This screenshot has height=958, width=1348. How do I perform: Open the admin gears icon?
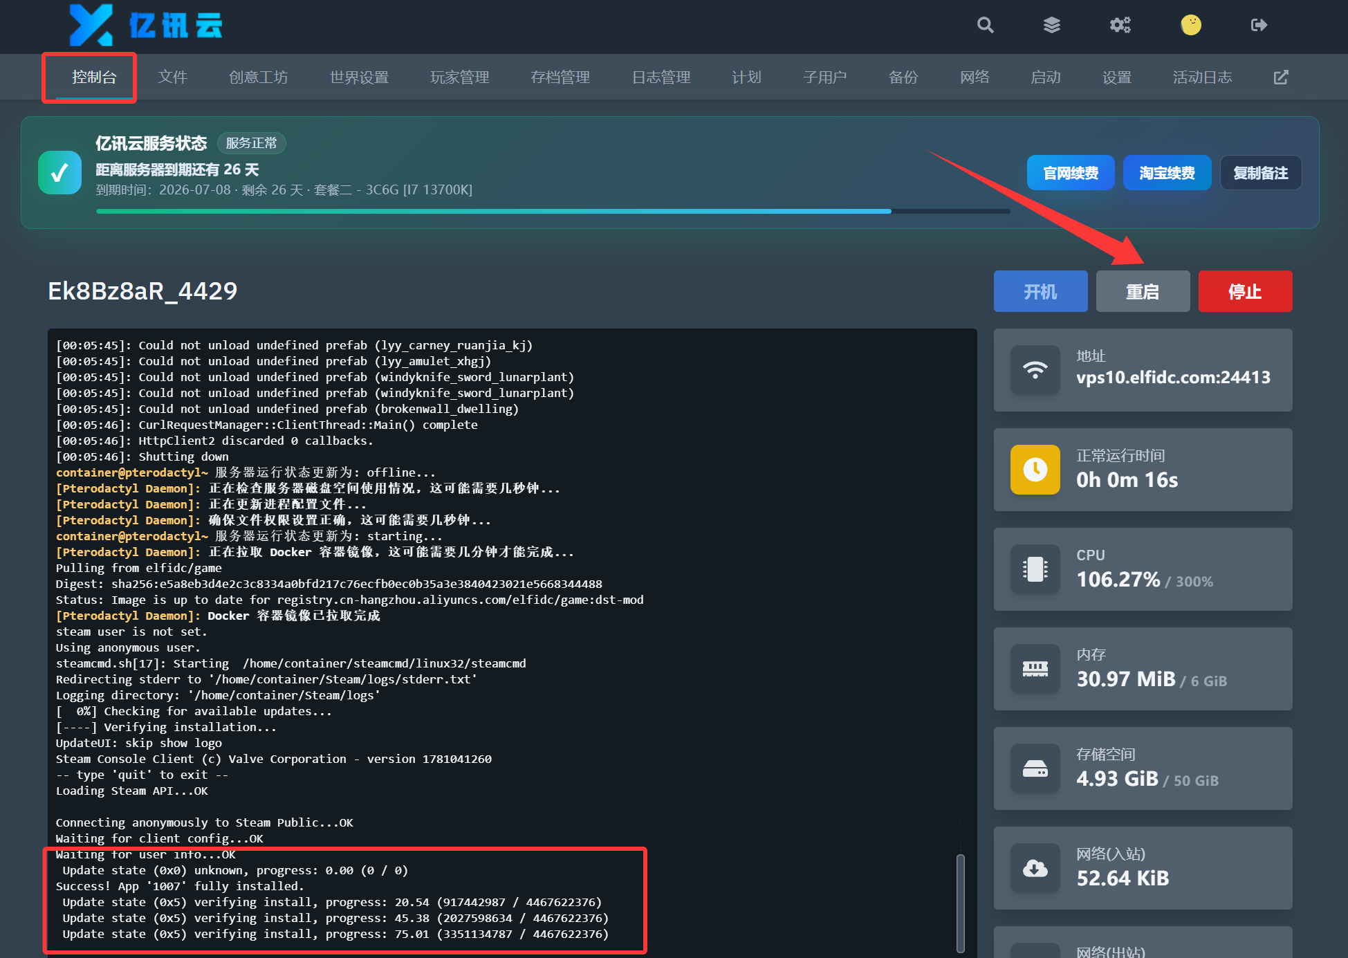tap(1120, 25)
